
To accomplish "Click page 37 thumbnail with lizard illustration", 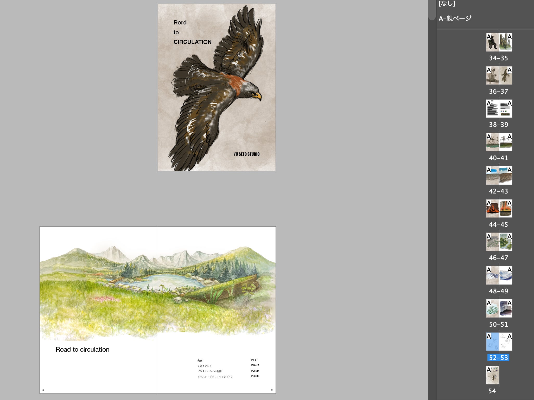I will point(506,75).
